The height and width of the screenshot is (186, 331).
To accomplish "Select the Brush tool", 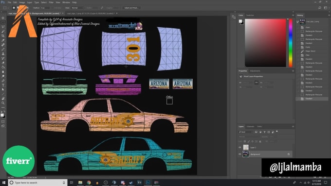I will pyautogui.click(x=3, y=49).
